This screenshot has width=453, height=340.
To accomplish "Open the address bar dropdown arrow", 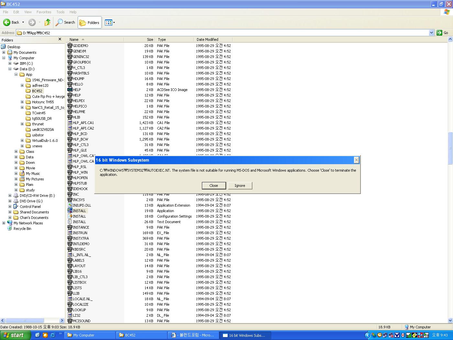I will pyautogui.click(x=431, y=33).
